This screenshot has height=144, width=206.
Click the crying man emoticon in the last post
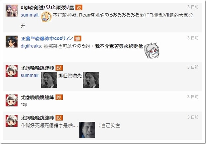[x=87, y=130]
